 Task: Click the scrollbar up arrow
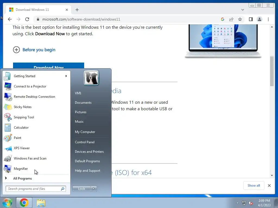pos(272,27)
